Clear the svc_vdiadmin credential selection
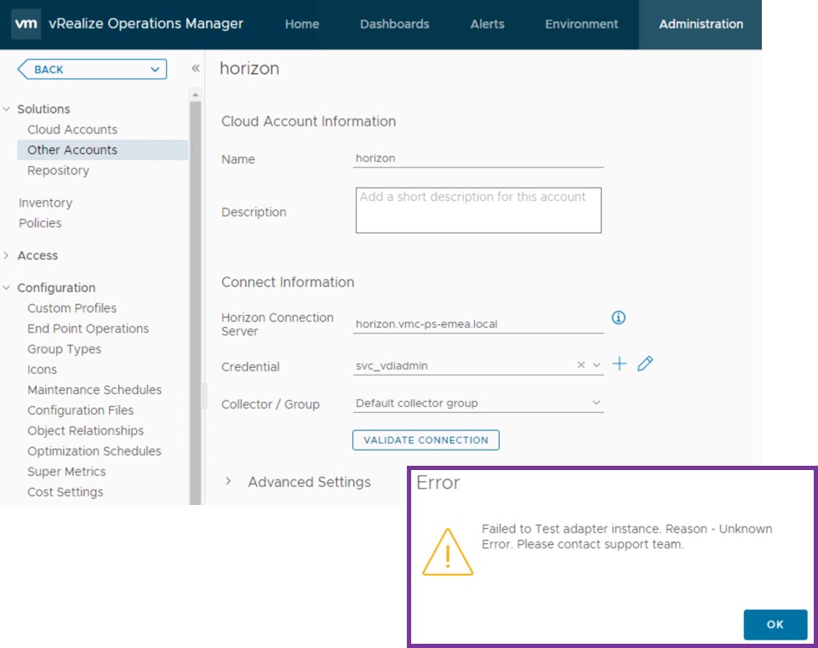Viewport: 818px width, 648px height. 581,365
